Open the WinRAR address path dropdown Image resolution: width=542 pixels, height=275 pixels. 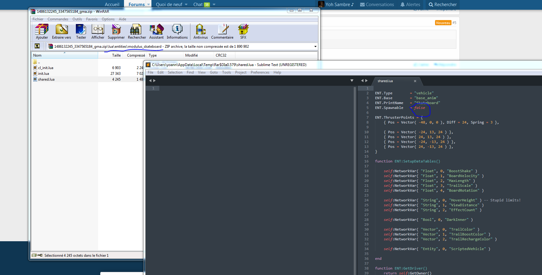315,47
